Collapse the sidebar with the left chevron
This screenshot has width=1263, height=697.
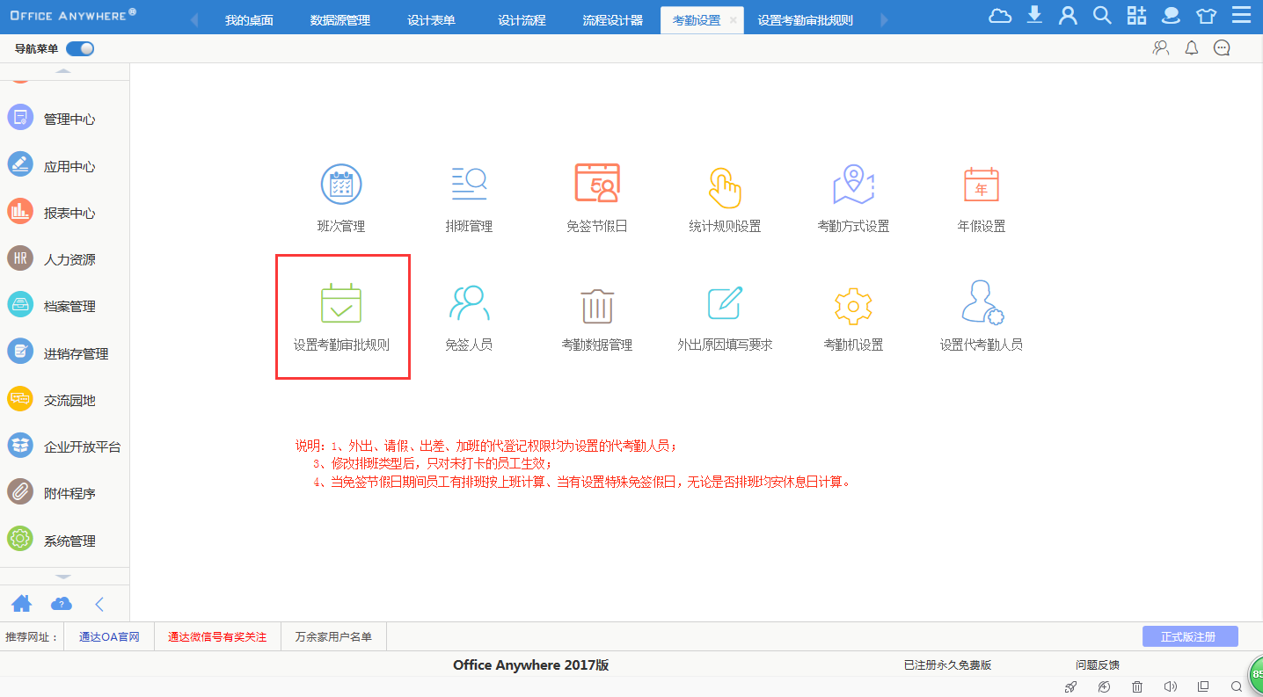pyautogui.click(x=99, y=604)
